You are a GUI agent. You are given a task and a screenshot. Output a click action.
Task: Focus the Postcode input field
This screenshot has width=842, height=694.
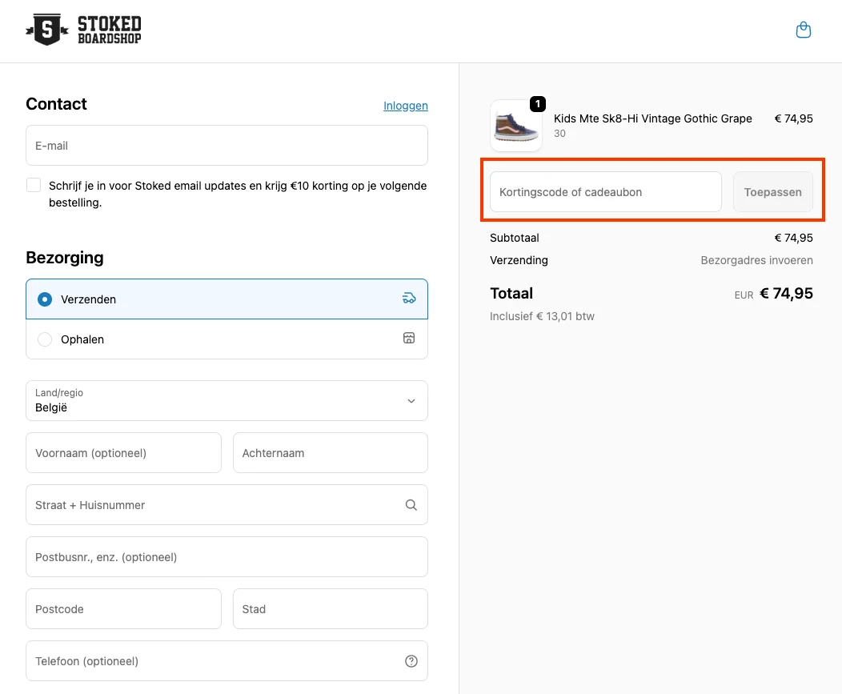pos(123,609)
